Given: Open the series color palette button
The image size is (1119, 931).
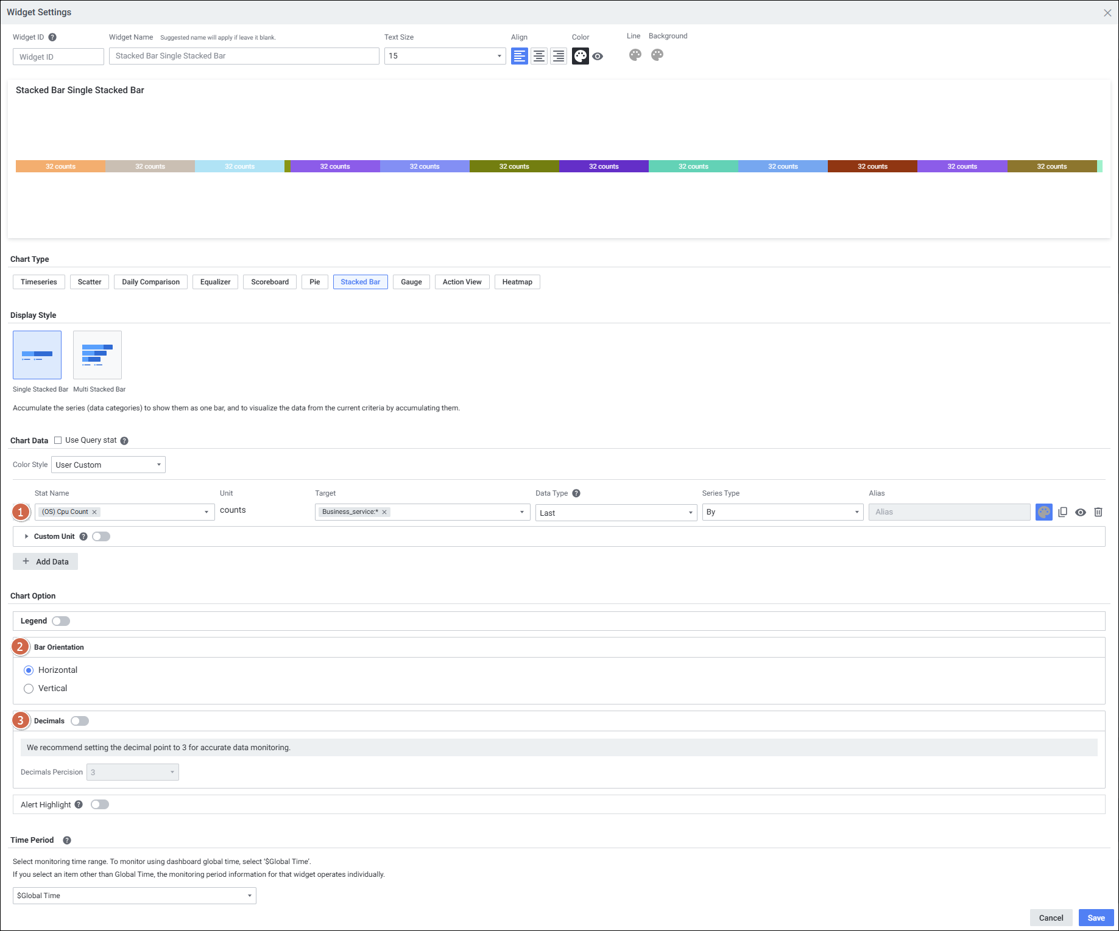Looking at the screenshot, I should click(1043, 513).
